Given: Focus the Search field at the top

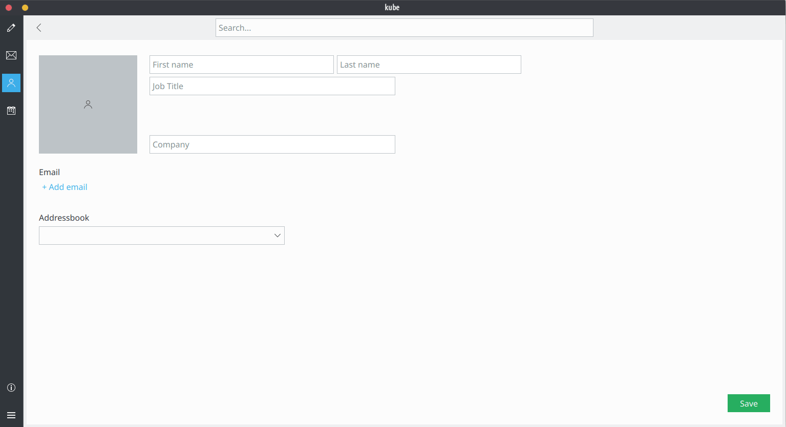Looking at the screenshot, I should (x=404, y=28).
